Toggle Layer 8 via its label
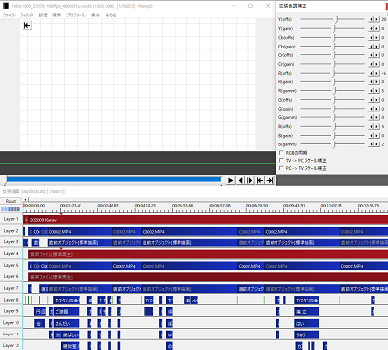The width and height of the screenshot is (388, 350). 11,300
